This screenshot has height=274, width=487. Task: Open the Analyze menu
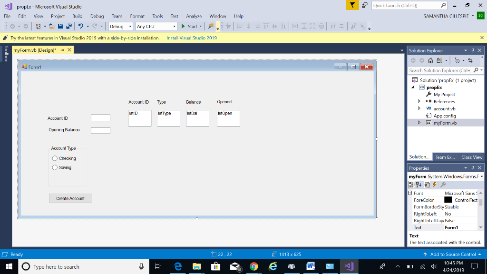tap(194, 16)
